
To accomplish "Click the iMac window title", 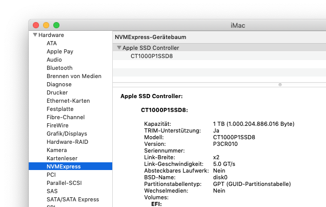I will 238,25.
